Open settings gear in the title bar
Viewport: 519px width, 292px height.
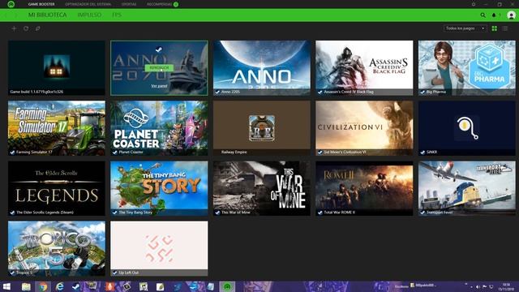(x=474, y=4)
